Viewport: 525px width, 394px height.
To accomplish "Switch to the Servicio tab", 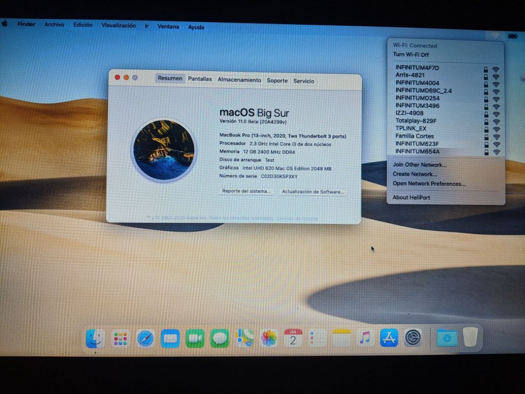I will point(303,81).
